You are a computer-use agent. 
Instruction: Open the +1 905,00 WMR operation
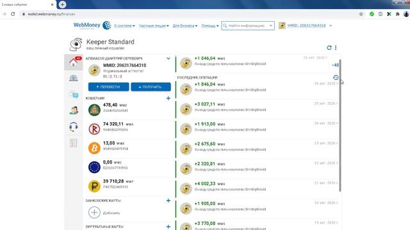coord(258,208)
